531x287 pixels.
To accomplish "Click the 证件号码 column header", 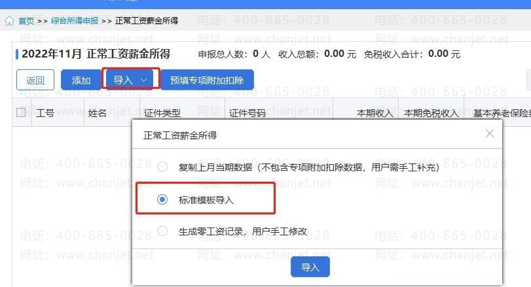I will [247, 113].
